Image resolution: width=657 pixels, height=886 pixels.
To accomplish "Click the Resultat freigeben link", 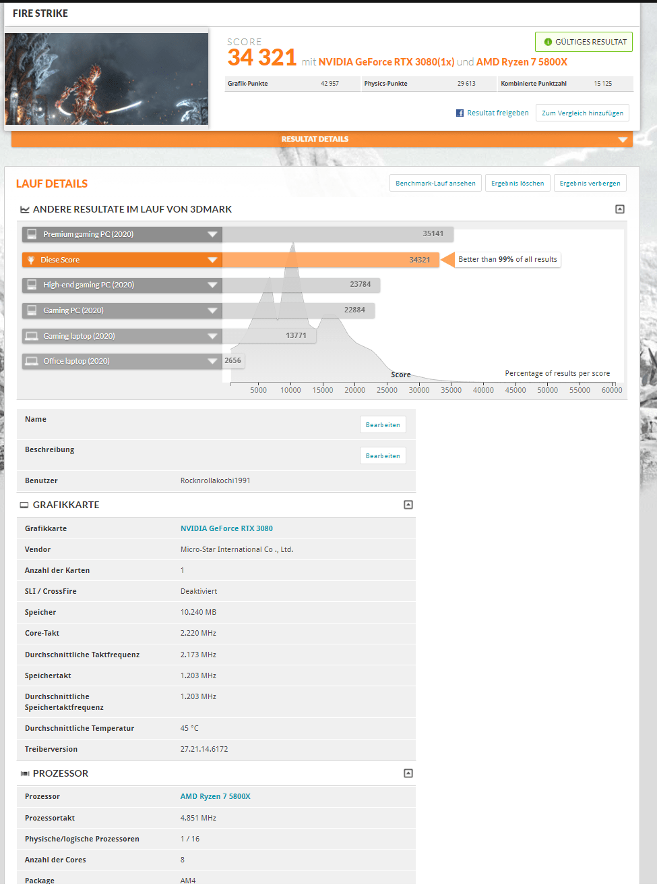I will click(x=498, y=113).
